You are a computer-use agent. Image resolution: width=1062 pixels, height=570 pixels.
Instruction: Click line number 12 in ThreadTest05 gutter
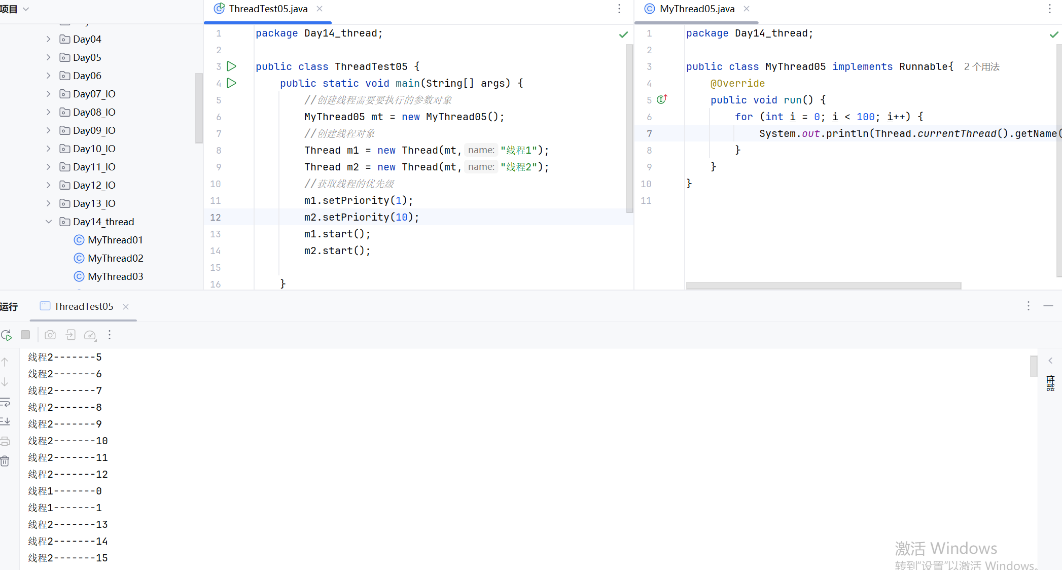tap(216, 217)
